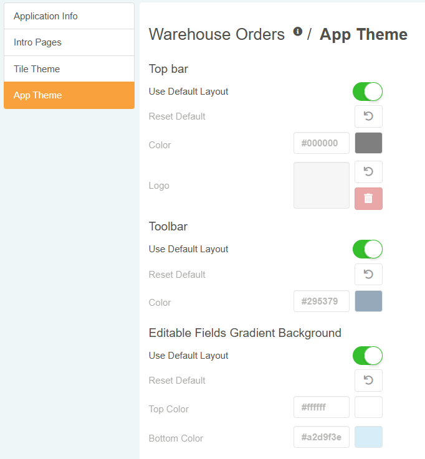Viewport: 425px width, 459px height.
Task: Select the App Theme sidebar item
Action: point(69,95)
